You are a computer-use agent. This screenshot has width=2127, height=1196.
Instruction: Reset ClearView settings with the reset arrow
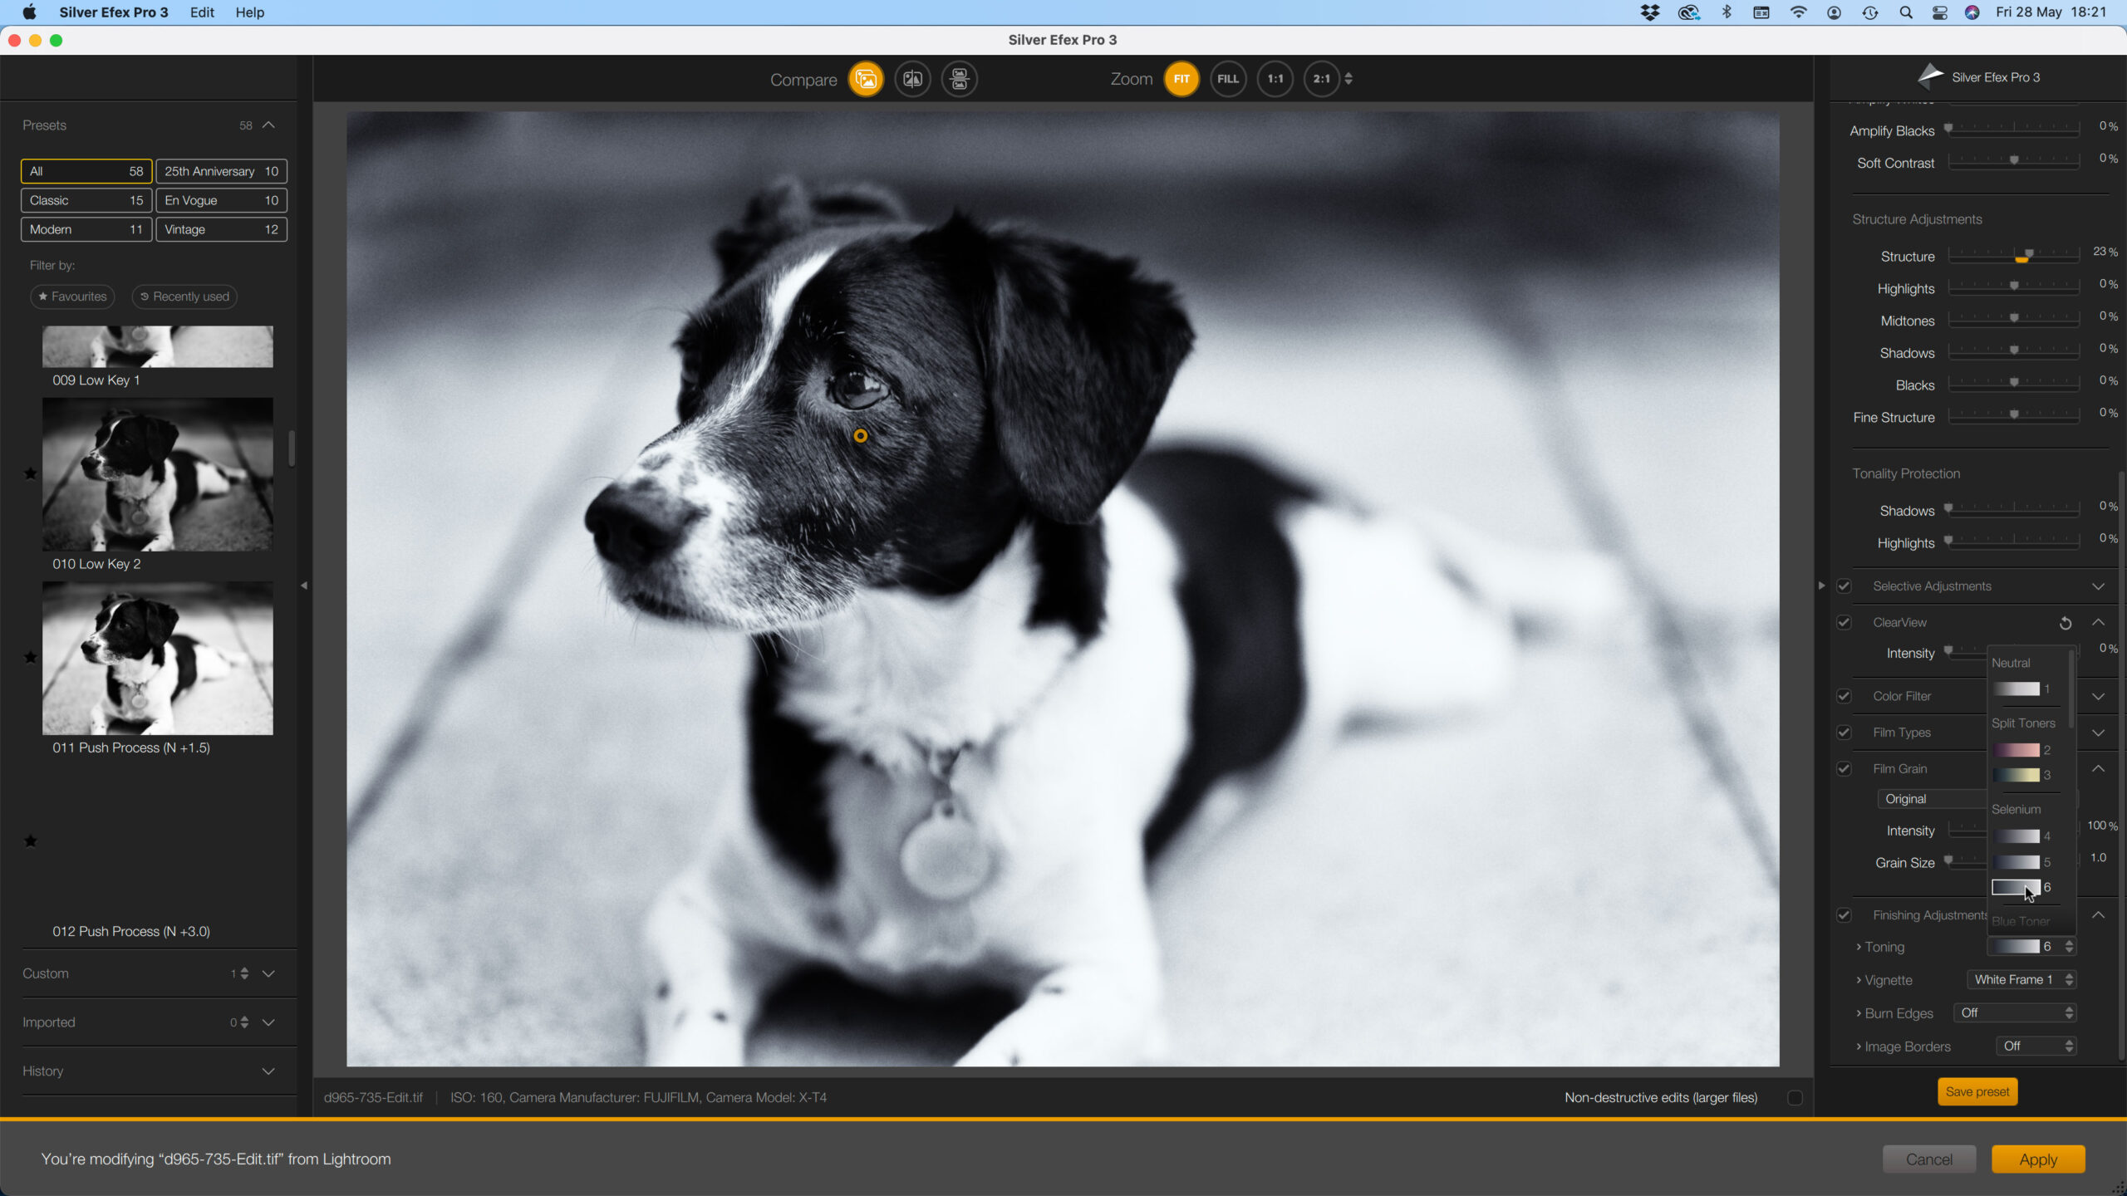(2066, 623)
